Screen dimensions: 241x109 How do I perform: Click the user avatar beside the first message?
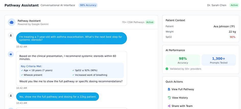pos(11,35)
